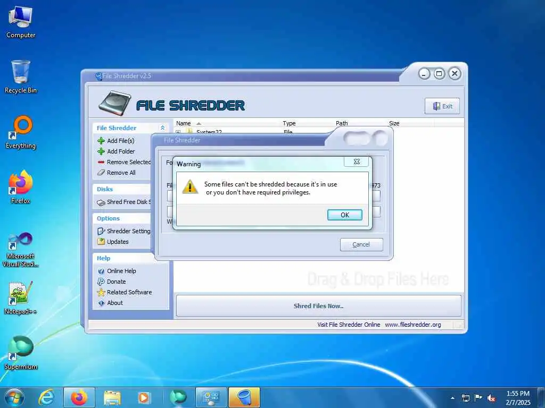Minimize the File Shredder main window
545x408 pixels.
click(x=424, y=74)
